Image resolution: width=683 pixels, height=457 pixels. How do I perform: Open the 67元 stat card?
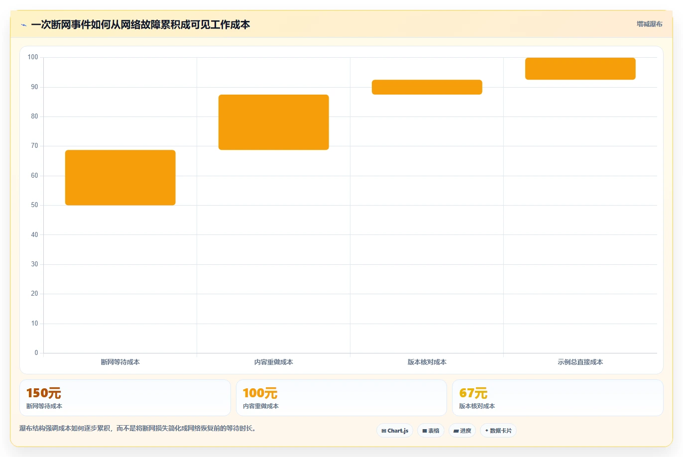tap(558, 398)
